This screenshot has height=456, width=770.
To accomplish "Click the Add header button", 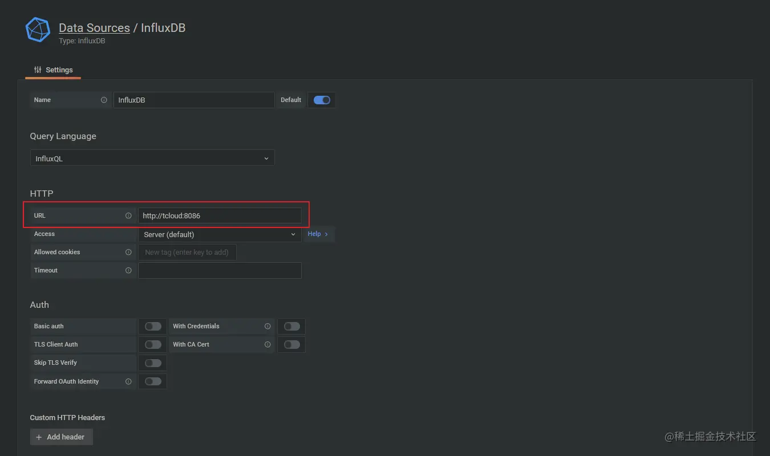I will [x=61, y=437].
